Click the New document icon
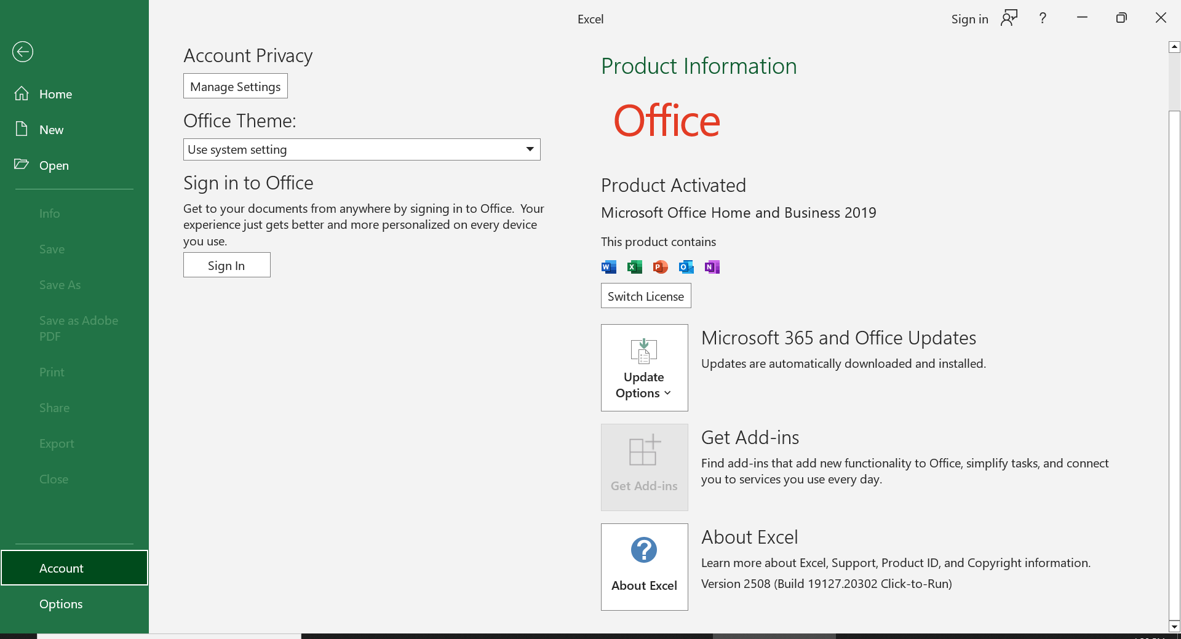 point(22,129)
